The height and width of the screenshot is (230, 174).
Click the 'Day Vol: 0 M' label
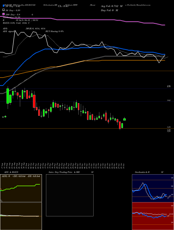[109, 10]
